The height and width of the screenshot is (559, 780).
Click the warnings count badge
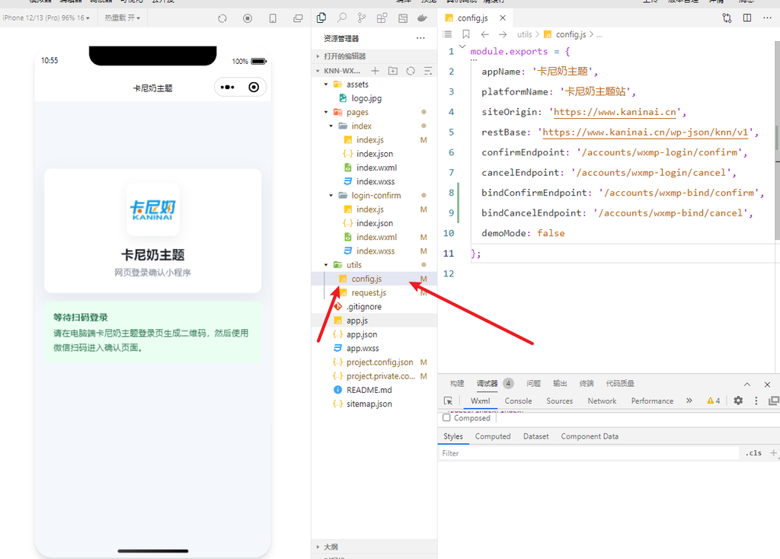pos(713,401)
